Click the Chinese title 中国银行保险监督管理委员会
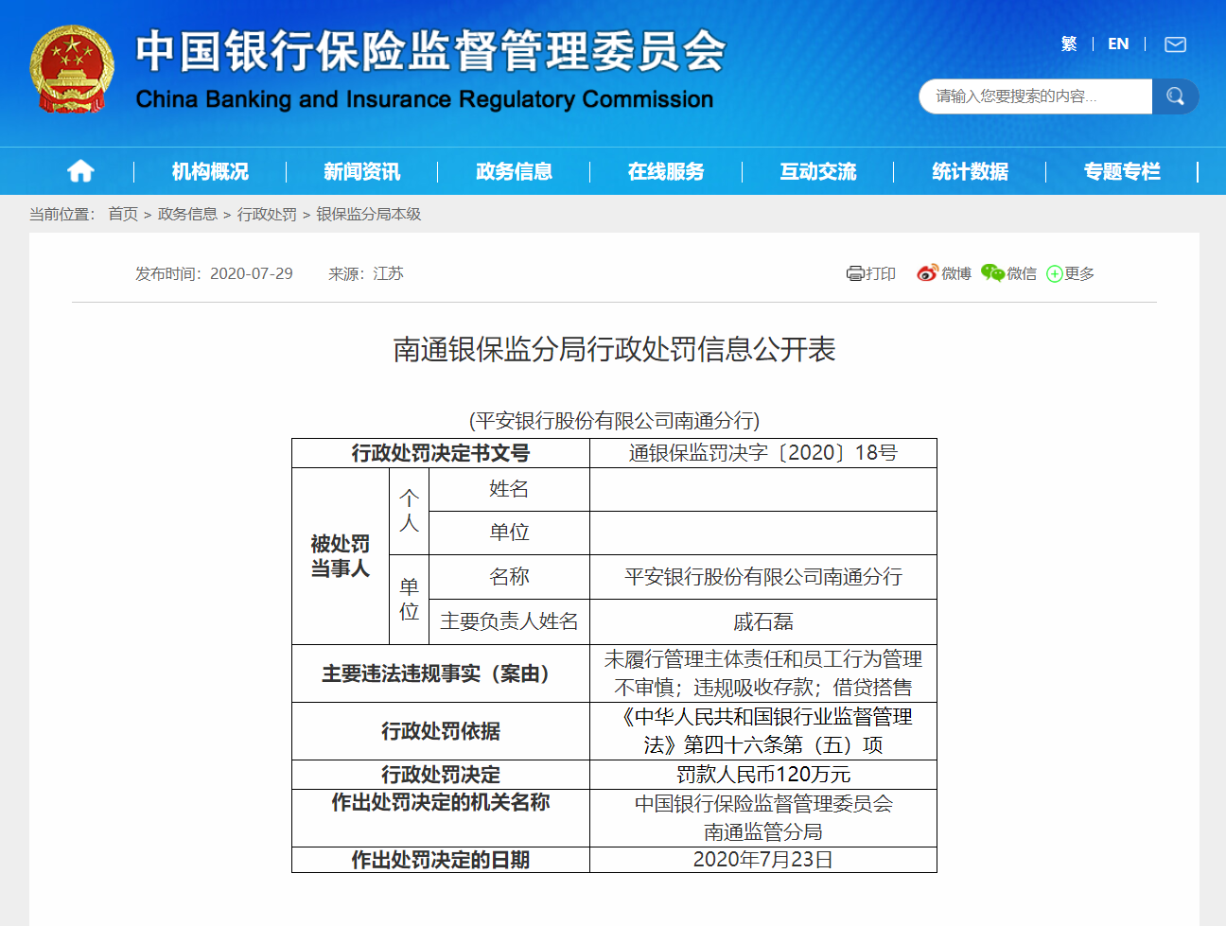Image resolution: width=1226 pixels, height=926 pixels. tap(430, 51)
